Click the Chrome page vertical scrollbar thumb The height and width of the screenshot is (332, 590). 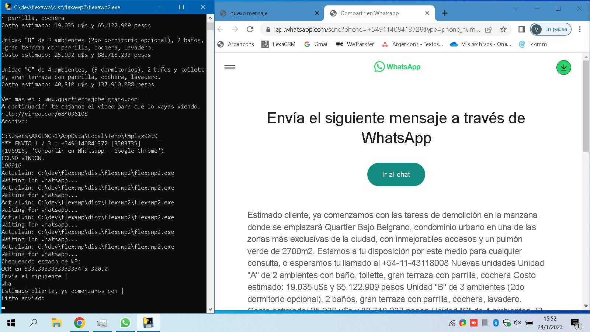586,106
